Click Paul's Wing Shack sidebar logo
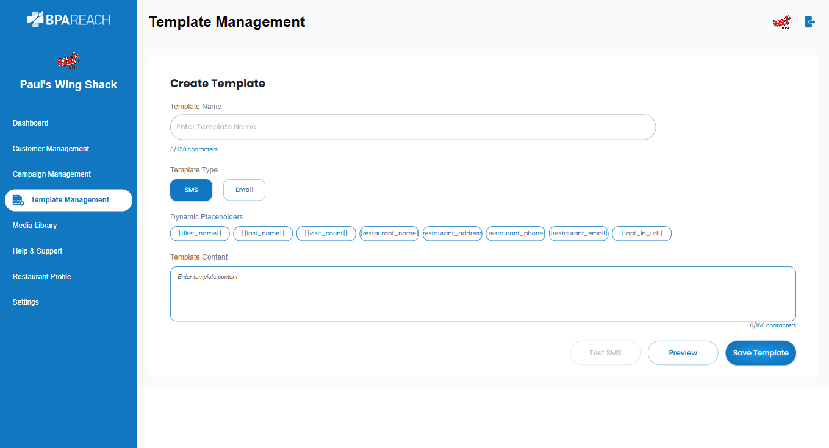 tap(68, 61)
